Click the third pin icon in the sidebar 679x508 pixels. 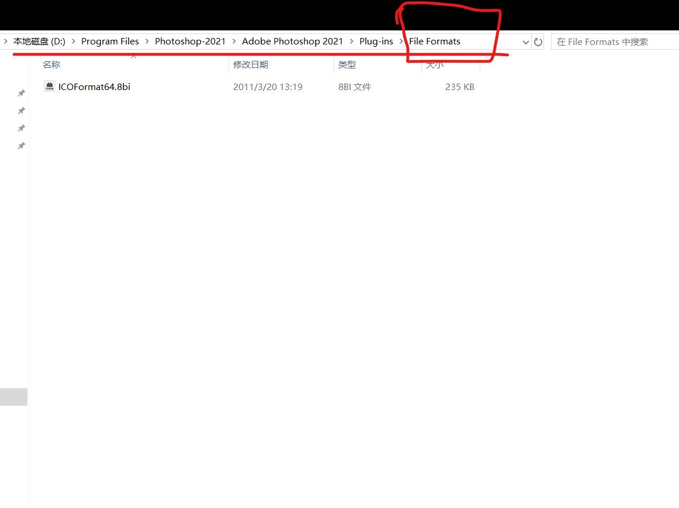tap(22, 128)
